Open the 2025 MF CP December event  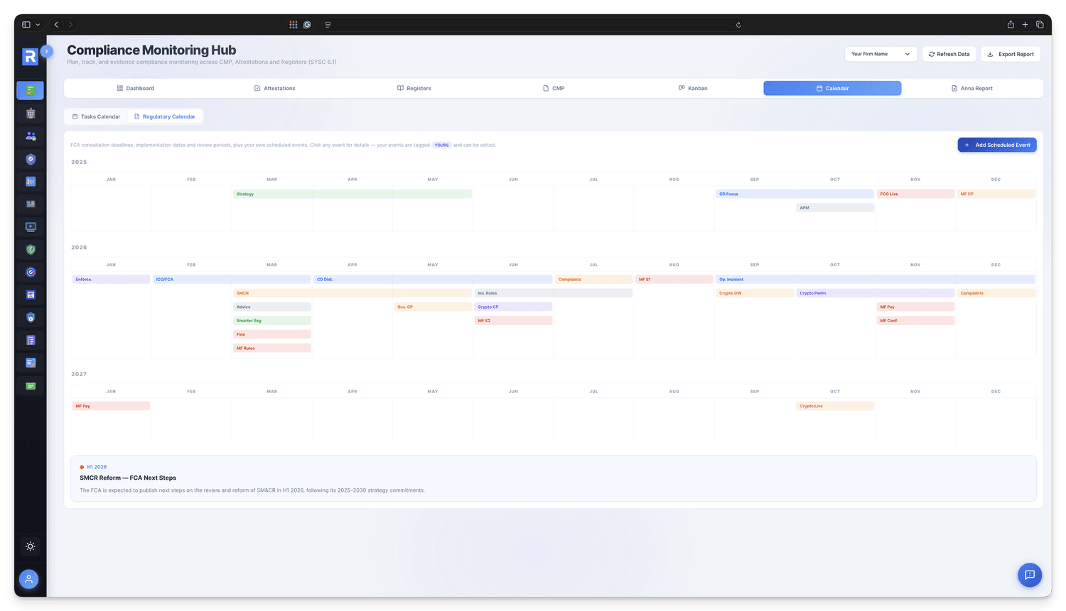996,194
